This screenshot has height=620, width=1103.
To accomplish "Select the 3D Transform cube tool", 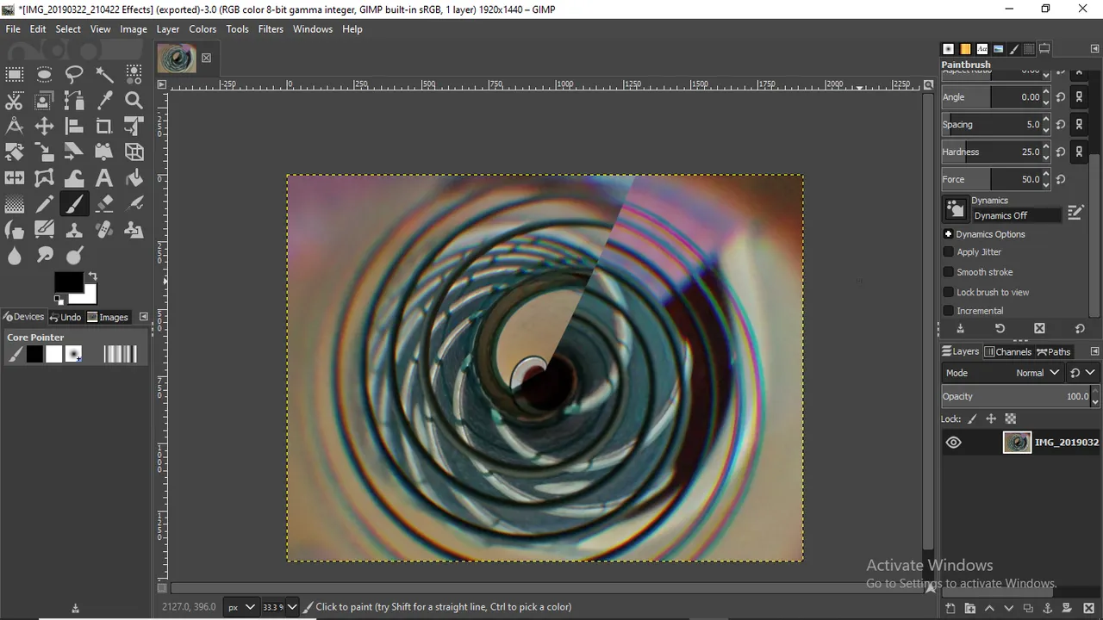I will pyautogui.click(x=134, y=152).
